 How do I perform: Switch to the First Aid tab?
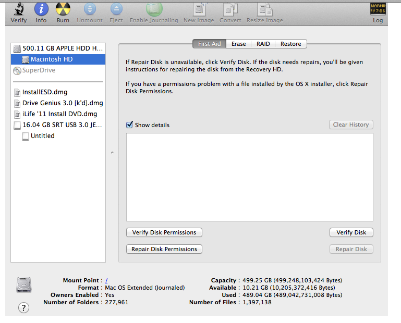pyautogui.click(x=209, y=44)
